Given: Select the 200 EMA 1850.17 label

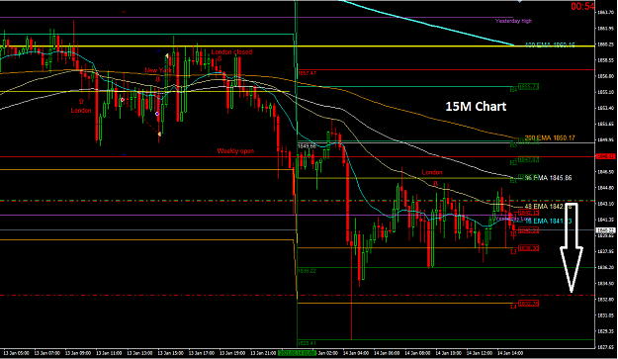Looking at the screenshot, I should (550, 137).
